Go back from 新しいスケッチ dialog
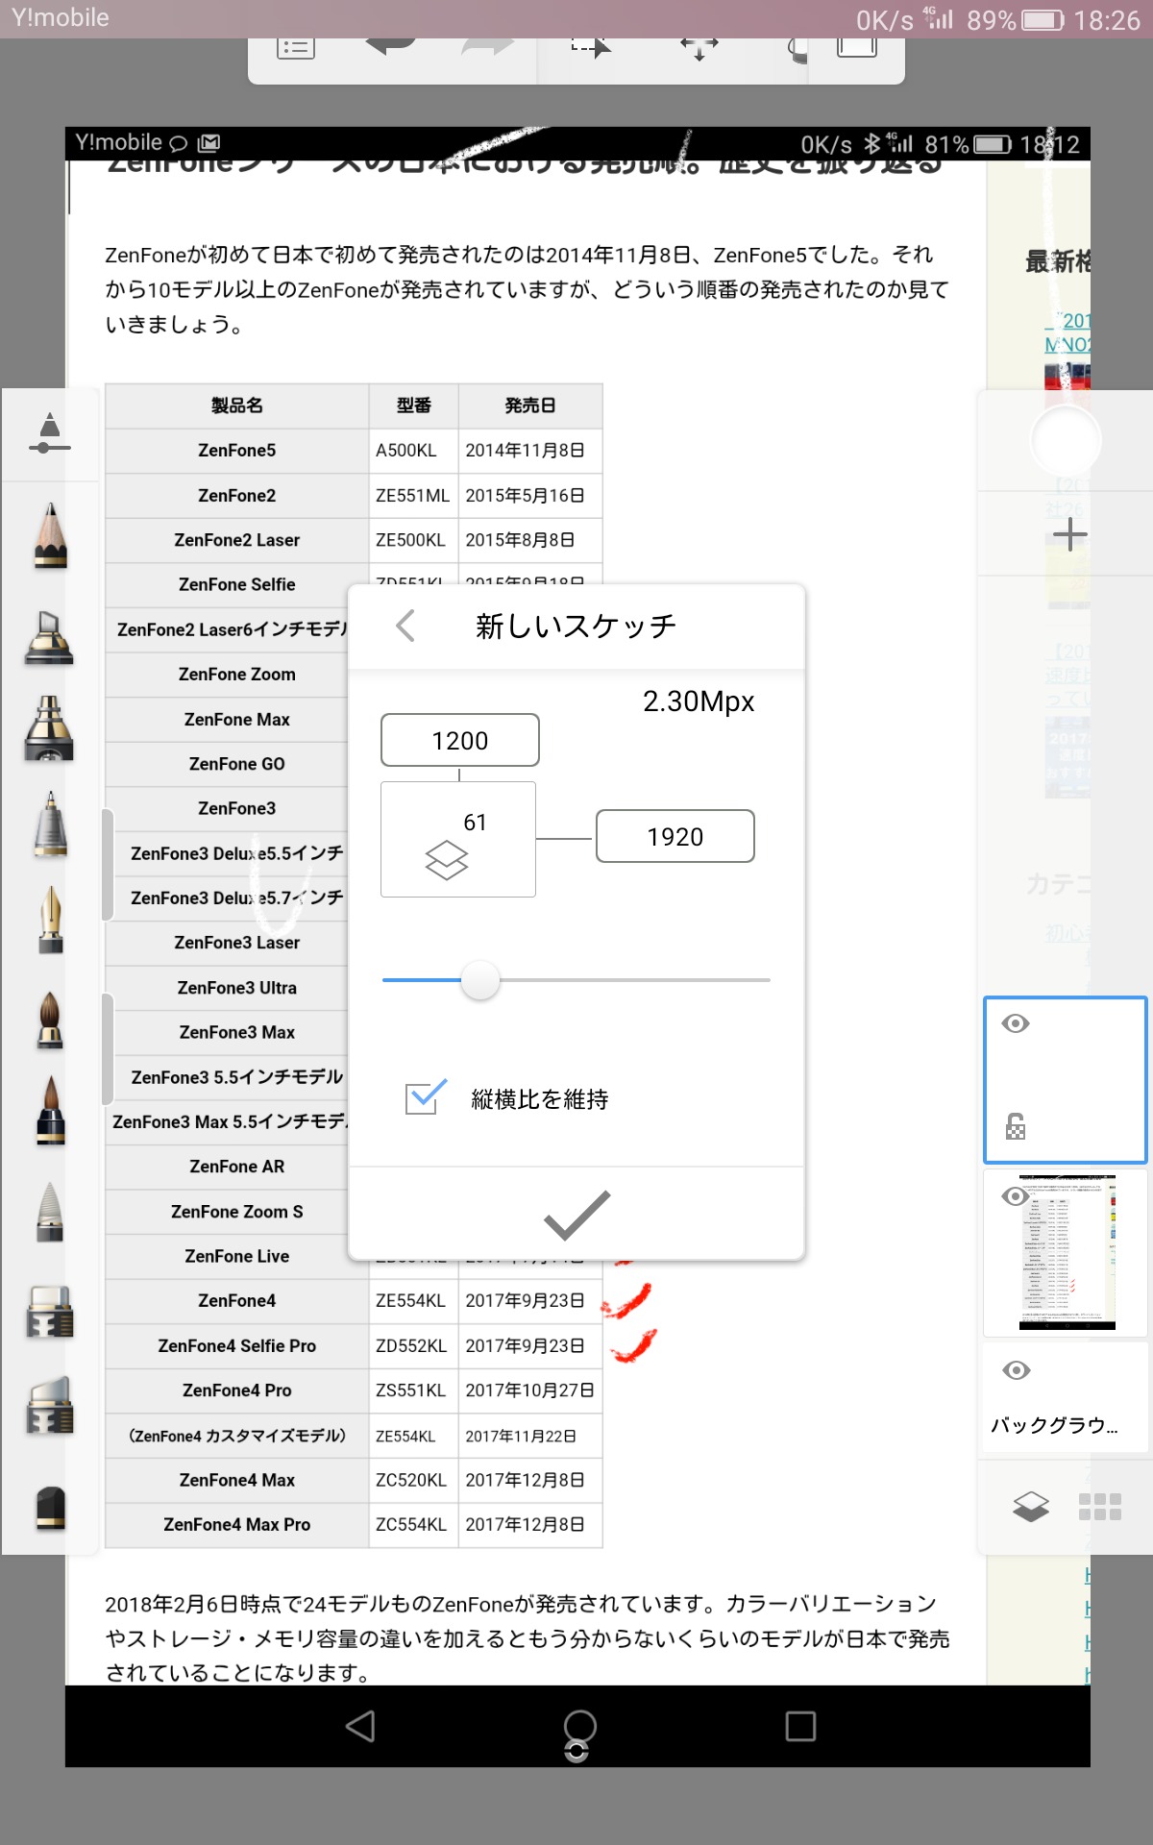 [405, 626]
